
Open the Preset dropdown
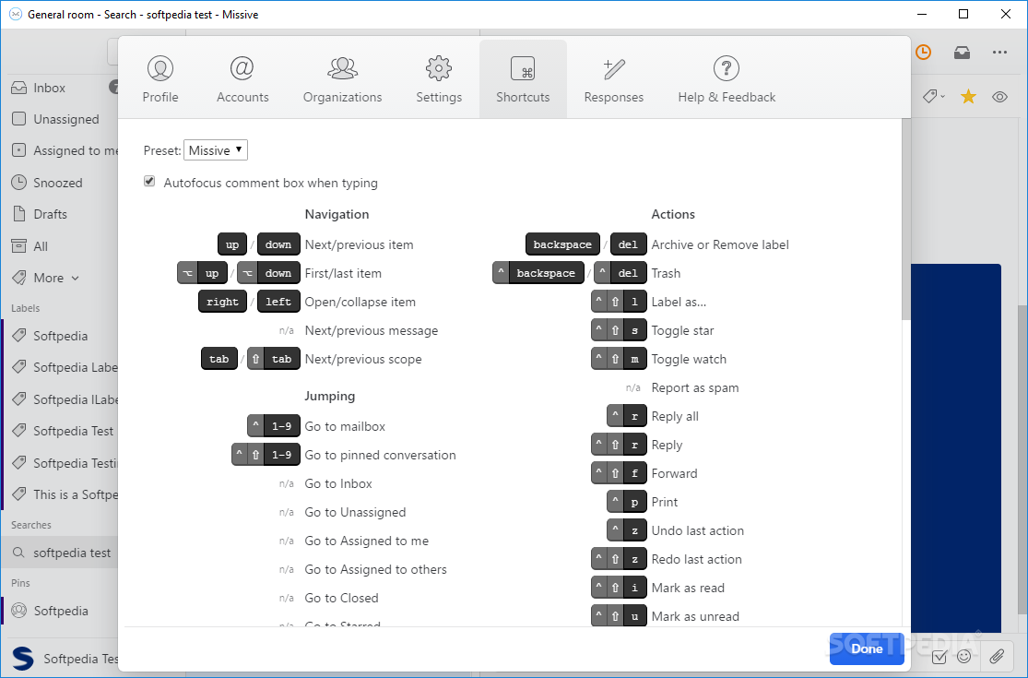[x=216, y=150]
